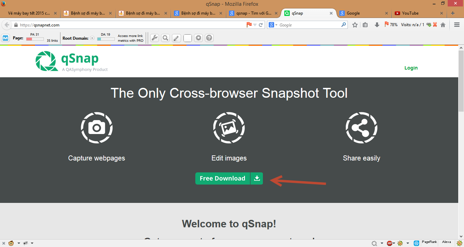This screenshot has height=247, width=464.
Task: Reload the page with the refresh icon
Action: (x=261, y=25)
